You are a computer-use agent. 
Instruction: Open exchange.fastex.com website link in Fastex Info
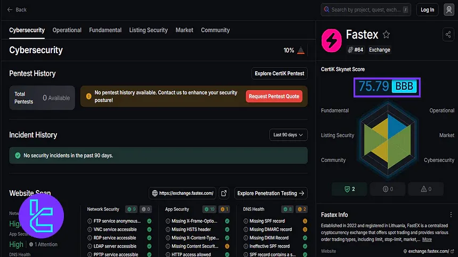coord(429,251)
